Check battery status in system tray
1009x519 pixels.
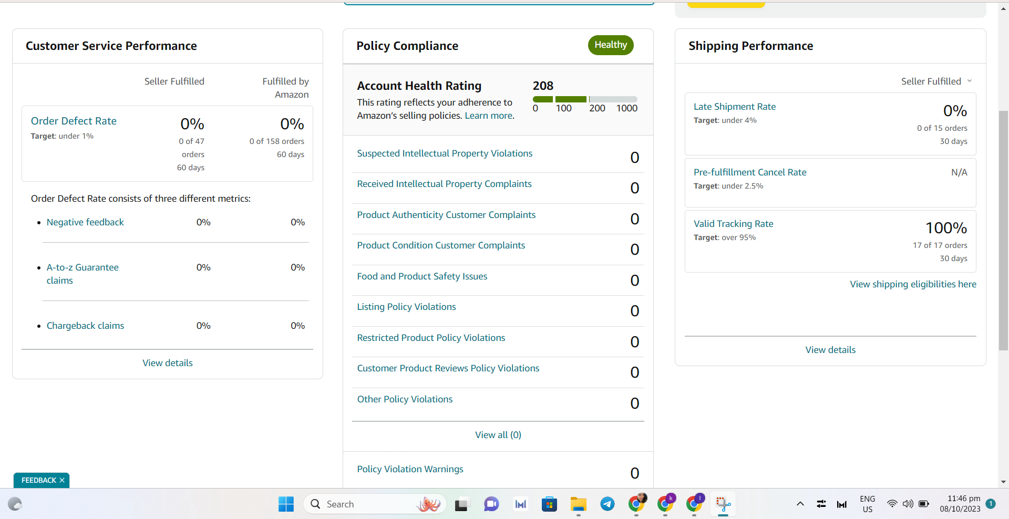click(924, 504)
